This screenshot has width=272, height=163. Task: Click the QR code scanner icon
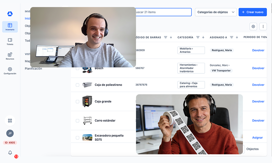(x=10, y=121)
